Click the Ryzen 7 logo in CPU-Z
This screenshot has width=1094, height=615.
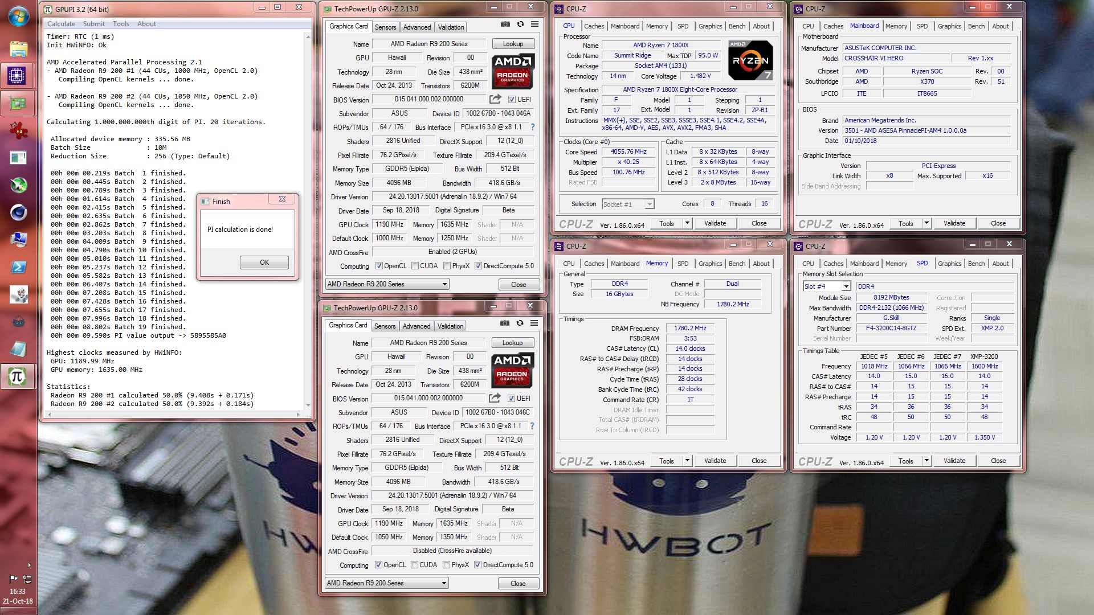point(750,60)
